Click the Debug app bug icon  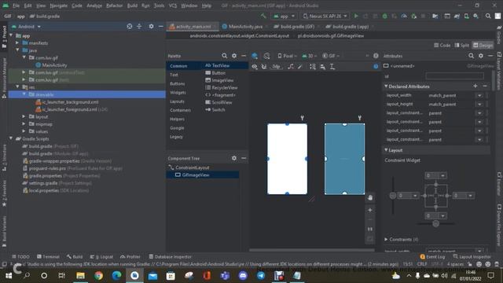[x=384, y=16]
